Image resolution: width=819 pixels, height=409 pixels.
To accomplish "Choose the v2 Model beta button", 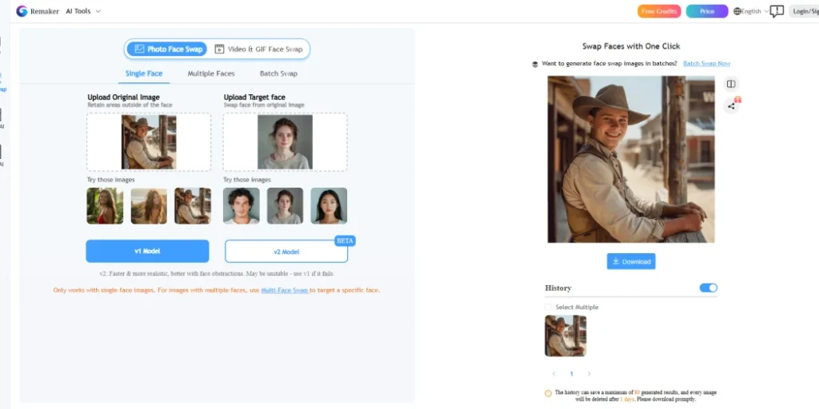I will [286, 252].
